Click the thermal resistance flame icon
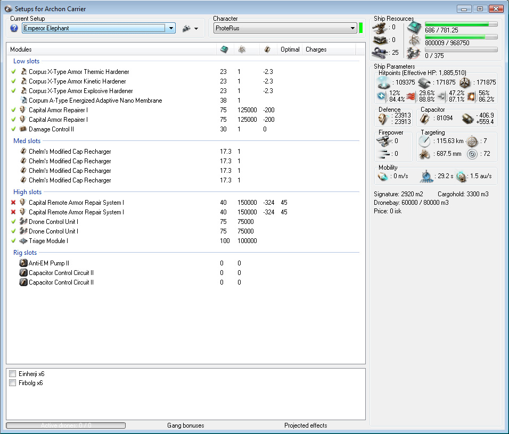 (411, 96)
